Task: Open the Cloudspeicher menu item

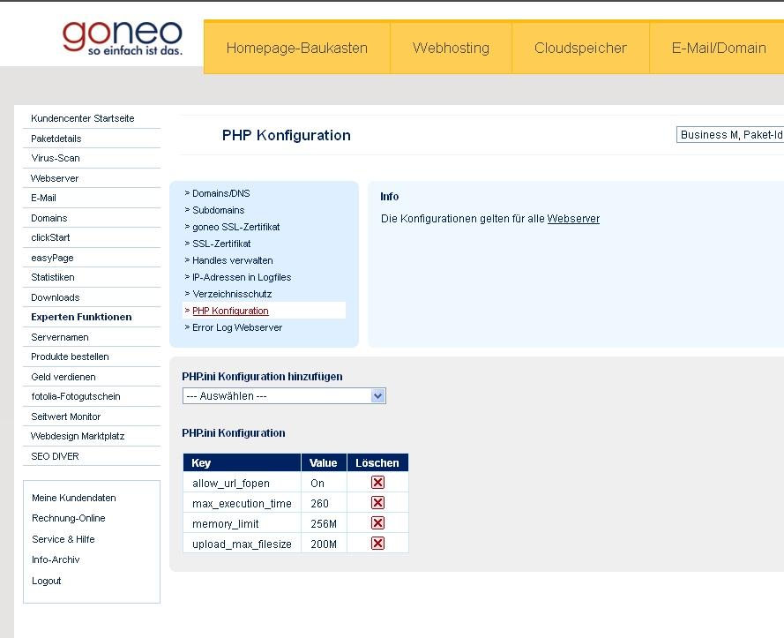Action: point(579,48)
